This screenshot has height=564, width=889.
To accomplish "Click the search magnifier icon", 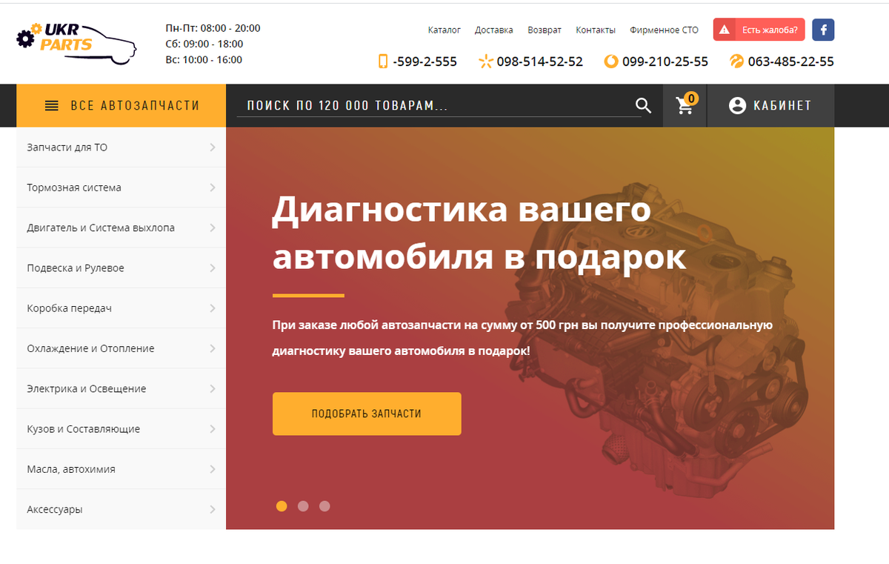I will 643,105.
